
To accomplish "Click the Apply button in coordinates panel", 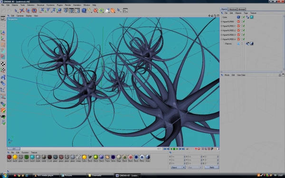I will 212,167.
